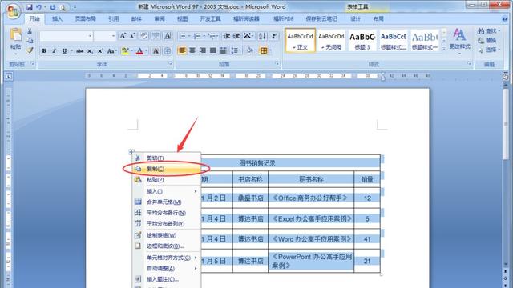Screen dimensions: 513x288
Task: Toggle Subscript formatting
Action: [x=90, y=50]
